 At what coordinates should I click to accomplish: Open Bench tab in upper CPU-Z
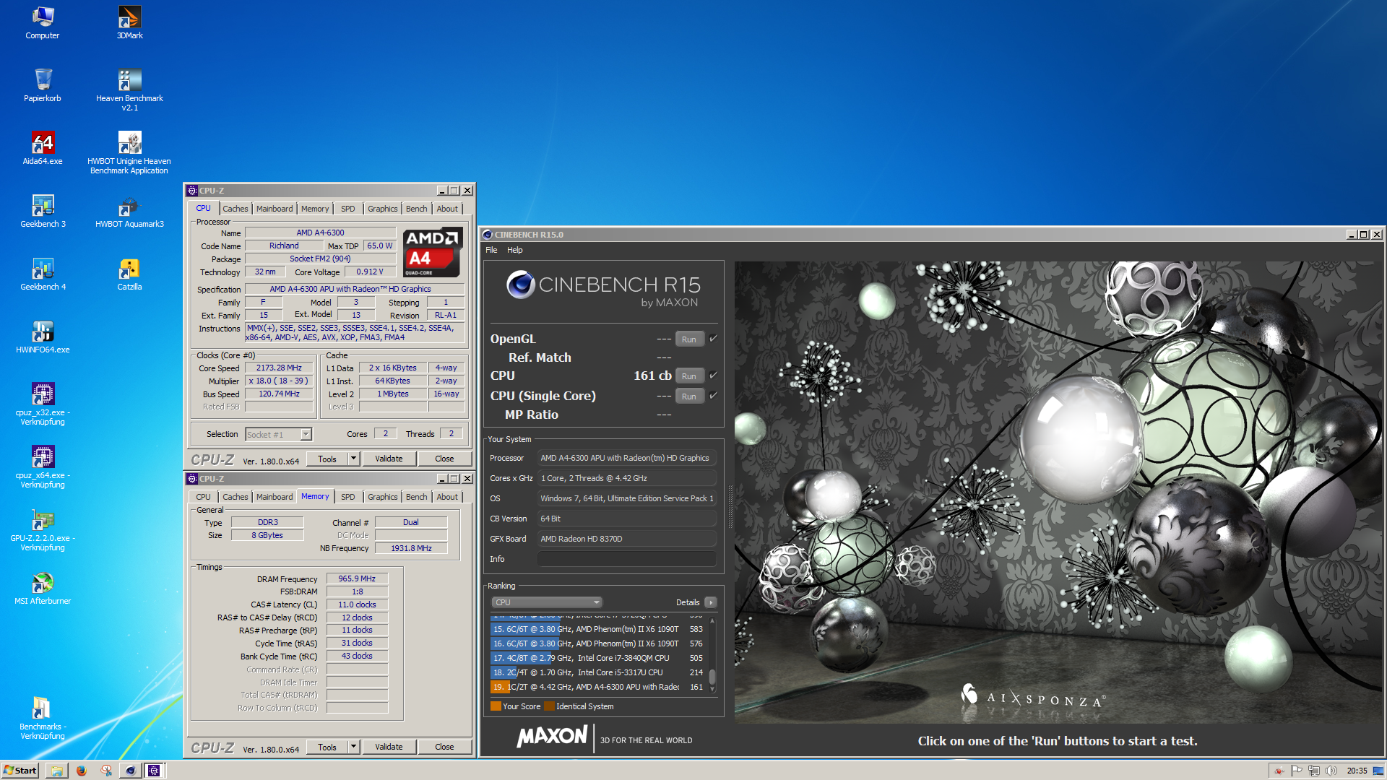pyautogui.click(x=416, y=209)
